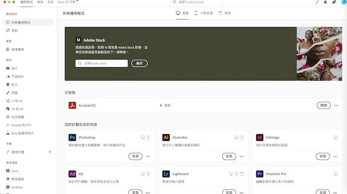Click the Stock banner portrait image
347x194 pixels.
click(x=319, y=53)
